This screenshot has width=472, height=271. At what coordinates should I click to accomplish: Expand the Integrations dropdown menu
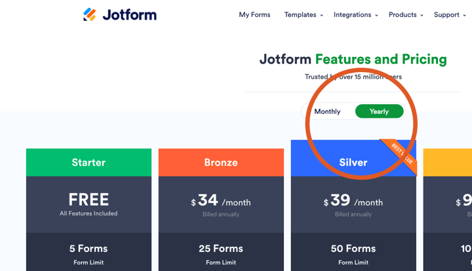coord(355,14)
